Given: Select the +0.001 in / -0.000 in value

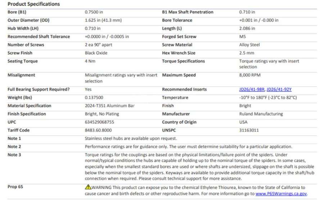Looking at the screenshot, I should click(x=259, y=20).
